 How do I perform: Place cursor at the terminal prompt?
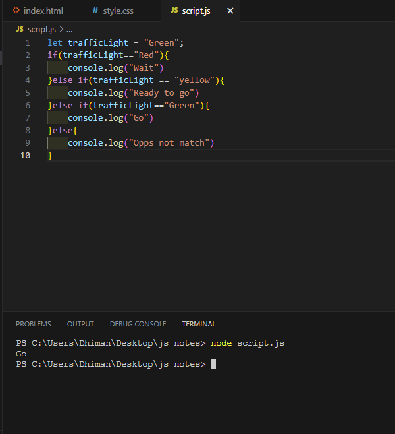(213, 364)
